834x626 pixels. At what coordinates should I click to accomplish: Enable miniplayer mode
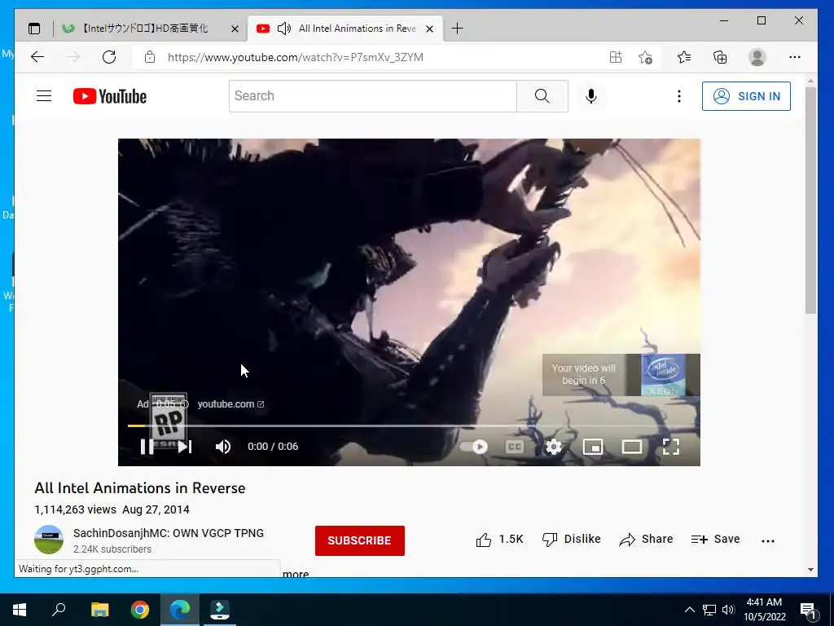(593, 447)
